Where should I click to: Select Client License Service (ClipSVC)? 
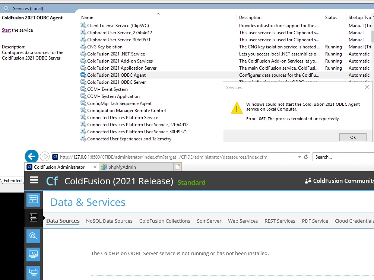click(118, 26)
